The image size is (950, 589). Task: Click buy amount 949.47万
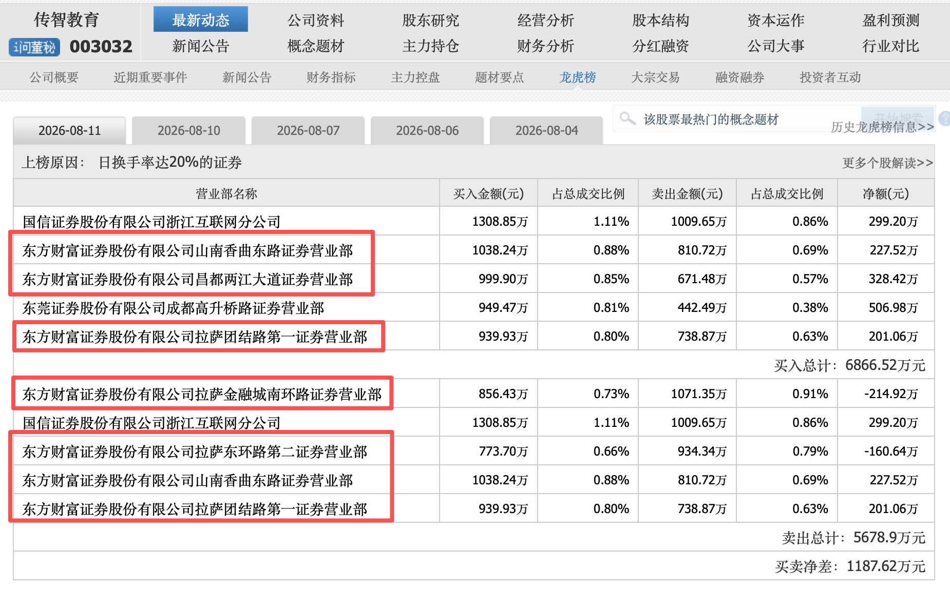click(x=503, y=308)
